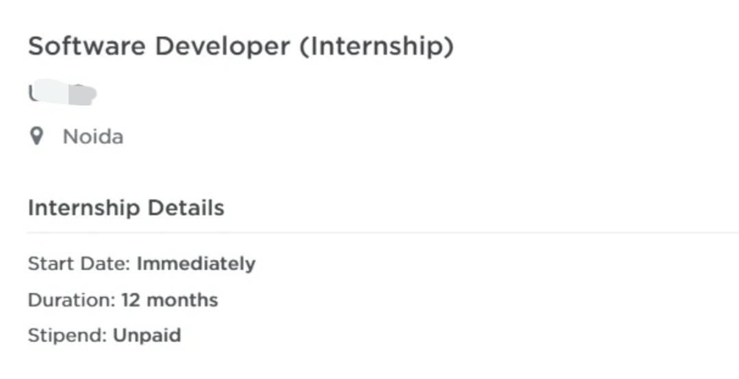Select the 12 months duration value
The height and width of the screenshot is (379, 739).
pos(170,300)
